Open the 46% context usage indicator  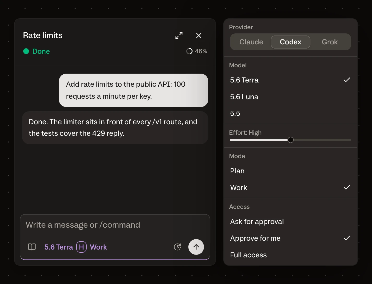pyautogui.click(x=197, y=51)
